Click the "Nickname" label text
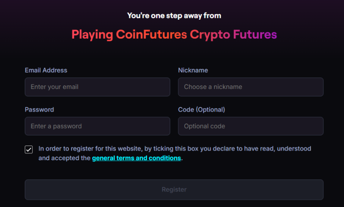This screenshot has height=207, width=344. 193,70
